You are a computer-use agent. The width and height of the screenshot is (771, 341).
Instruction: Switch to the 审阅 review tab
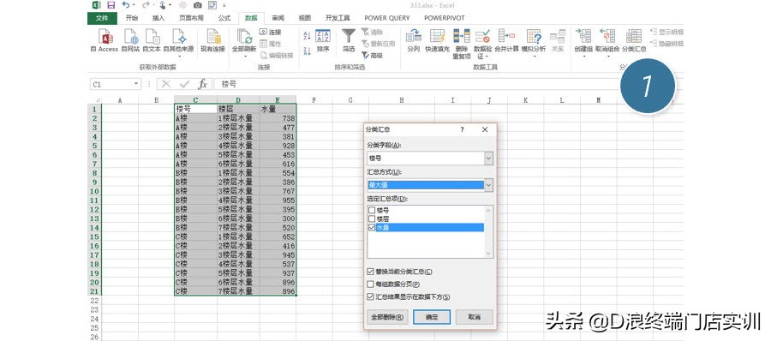point(278,18)
